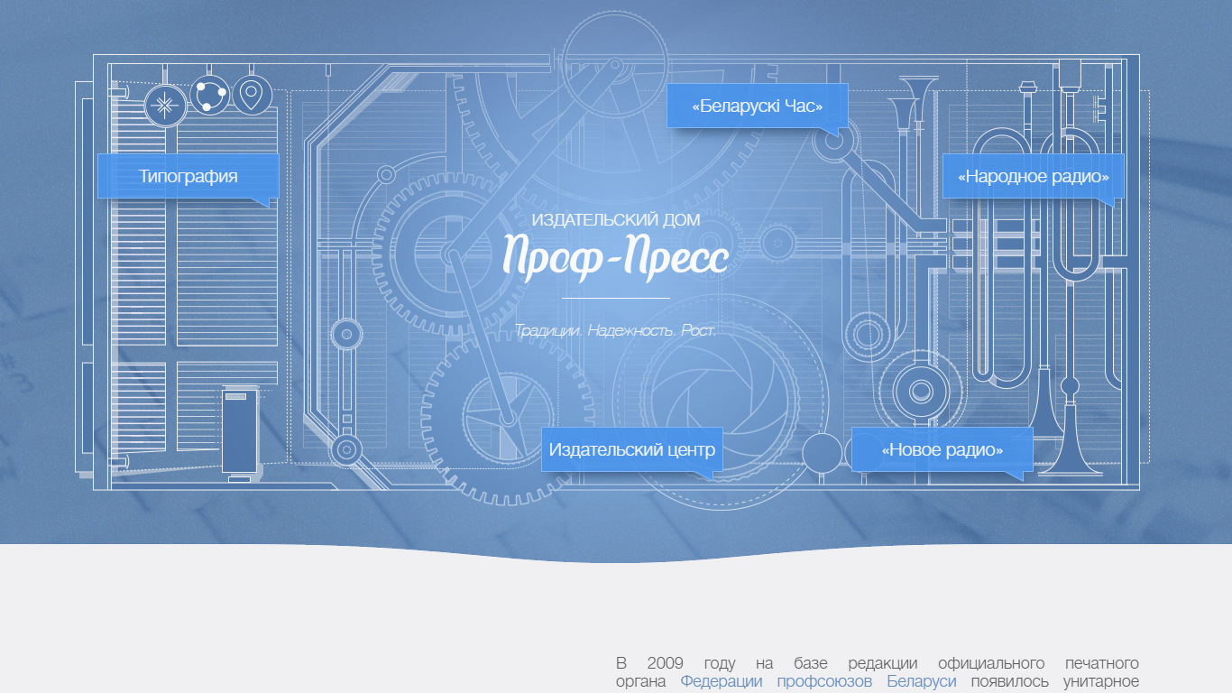Click the ИЗДАТЕЛЬСКИЙ ДОМ heading text
Screen dimensions: 1232x693
tap(616, 220)
